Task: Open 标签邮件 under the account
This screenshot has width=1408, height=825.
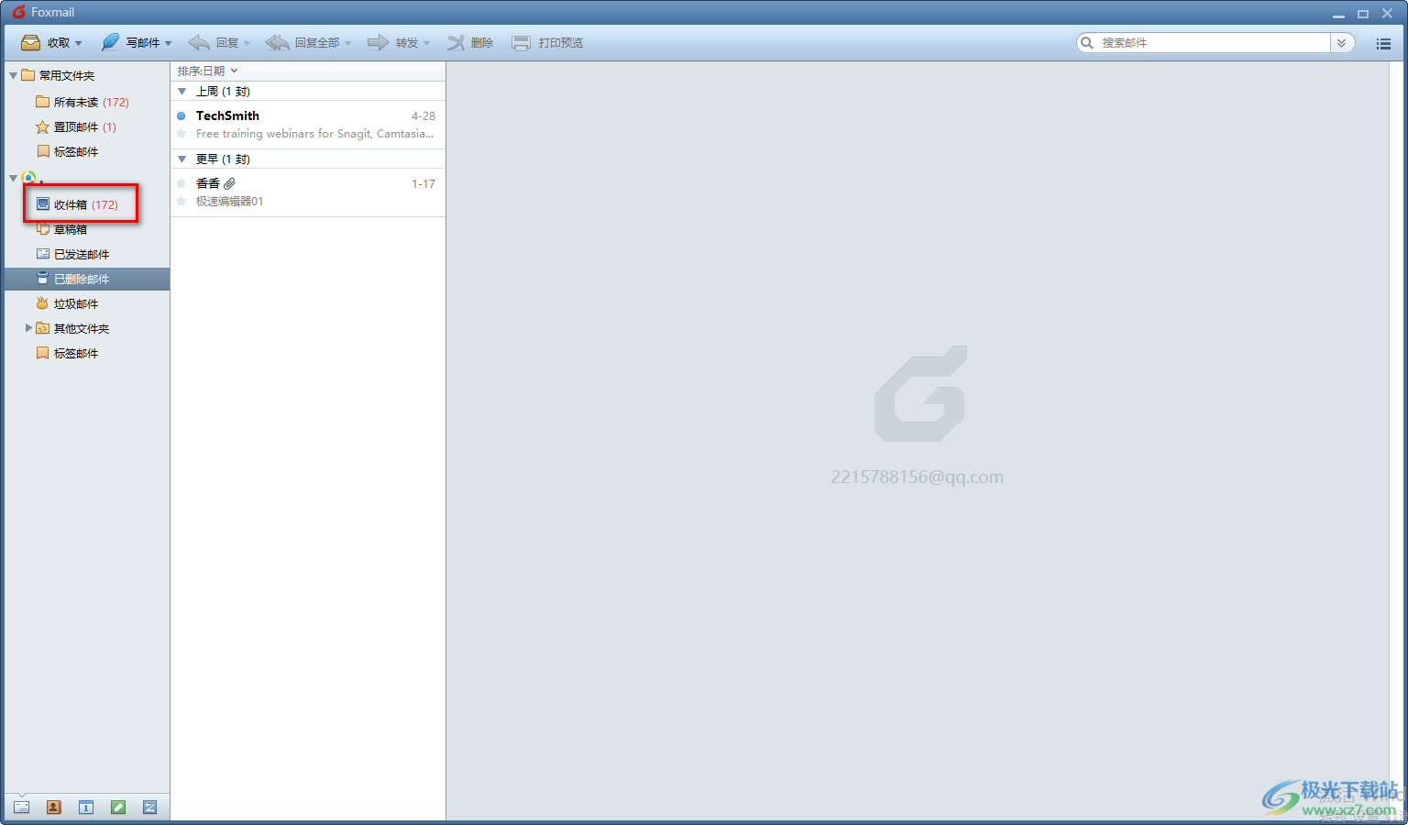Action: tap(67, 353)
